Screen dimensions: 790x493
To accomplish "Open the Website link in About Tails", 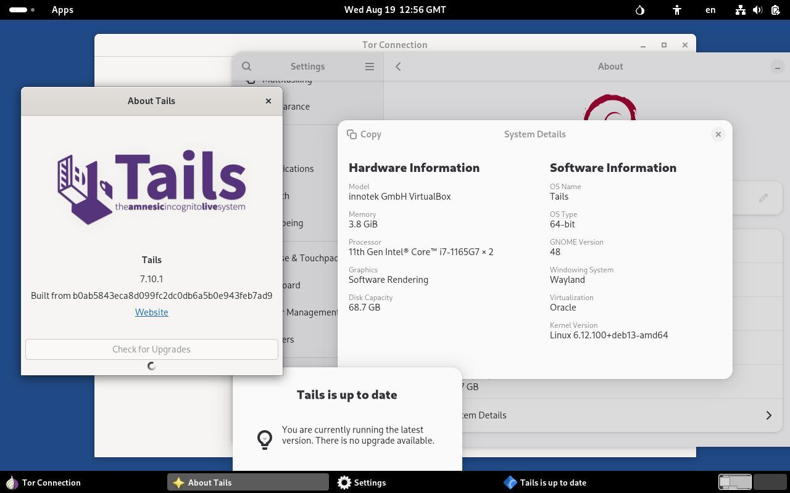I will tap(152, 312).
